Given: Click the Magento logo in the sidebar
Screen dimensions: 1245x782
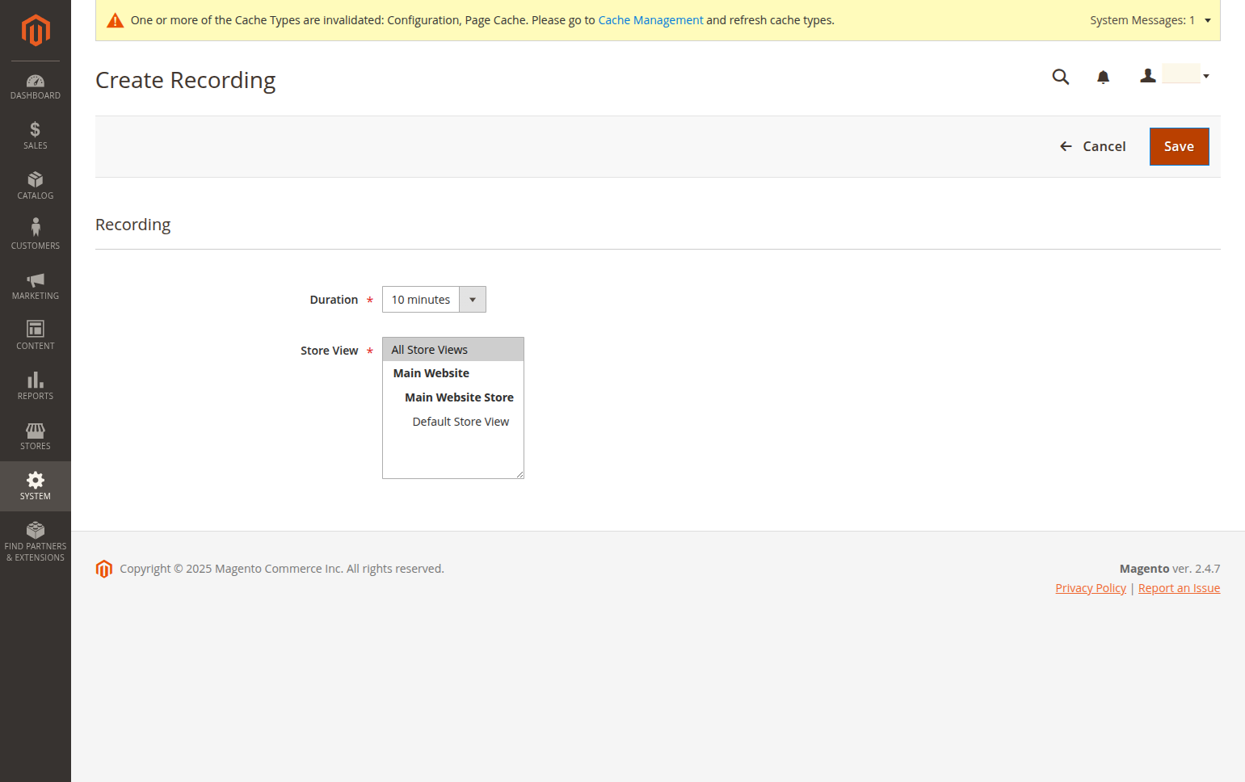Looking at the screenshot, I should point(36,31).
